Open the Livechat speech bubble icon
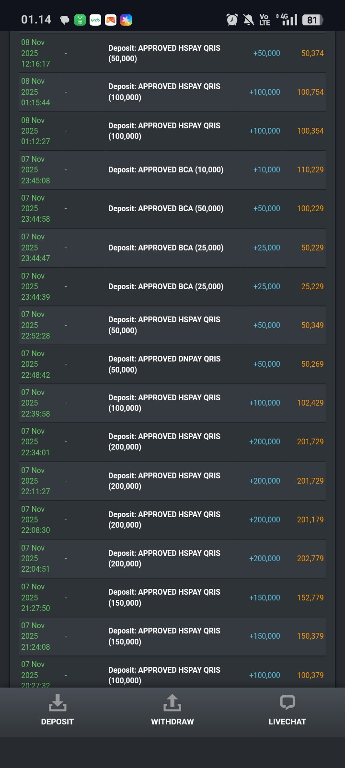Image resolution: width=345 pixels, height=768 pixels. point(287,702)
